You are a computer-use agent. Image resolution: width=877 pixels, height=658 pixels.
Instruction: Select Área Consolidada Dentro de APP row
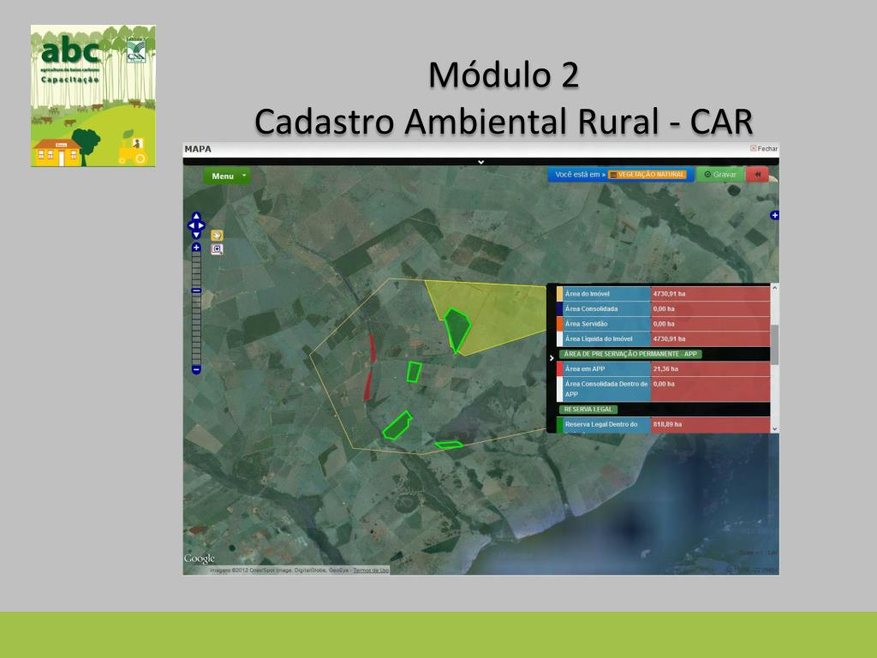click(664, 389)
